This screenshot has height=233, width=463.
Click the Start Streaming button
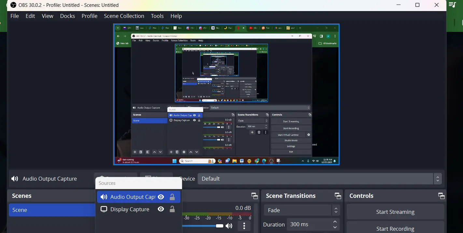pos(395,212)
